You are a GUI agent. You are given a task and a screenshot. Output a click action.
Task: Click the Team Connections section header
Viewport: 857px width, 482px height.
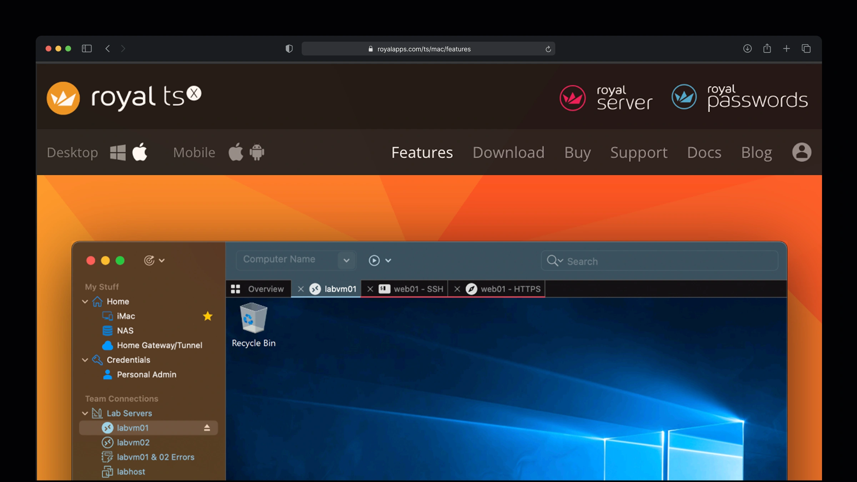tap(121, 398)
